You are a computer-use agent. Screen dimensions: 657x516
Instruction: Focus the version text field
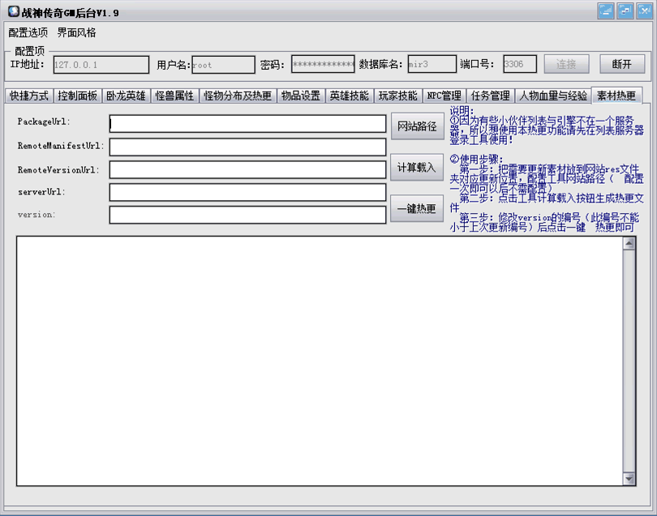pyautogui.click(x=247, y=215)
